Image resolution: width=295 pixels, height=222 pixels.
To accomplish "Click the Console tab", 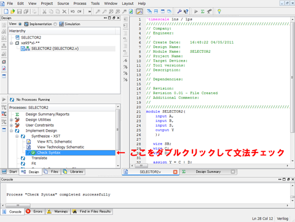I will tap(12, 212).
